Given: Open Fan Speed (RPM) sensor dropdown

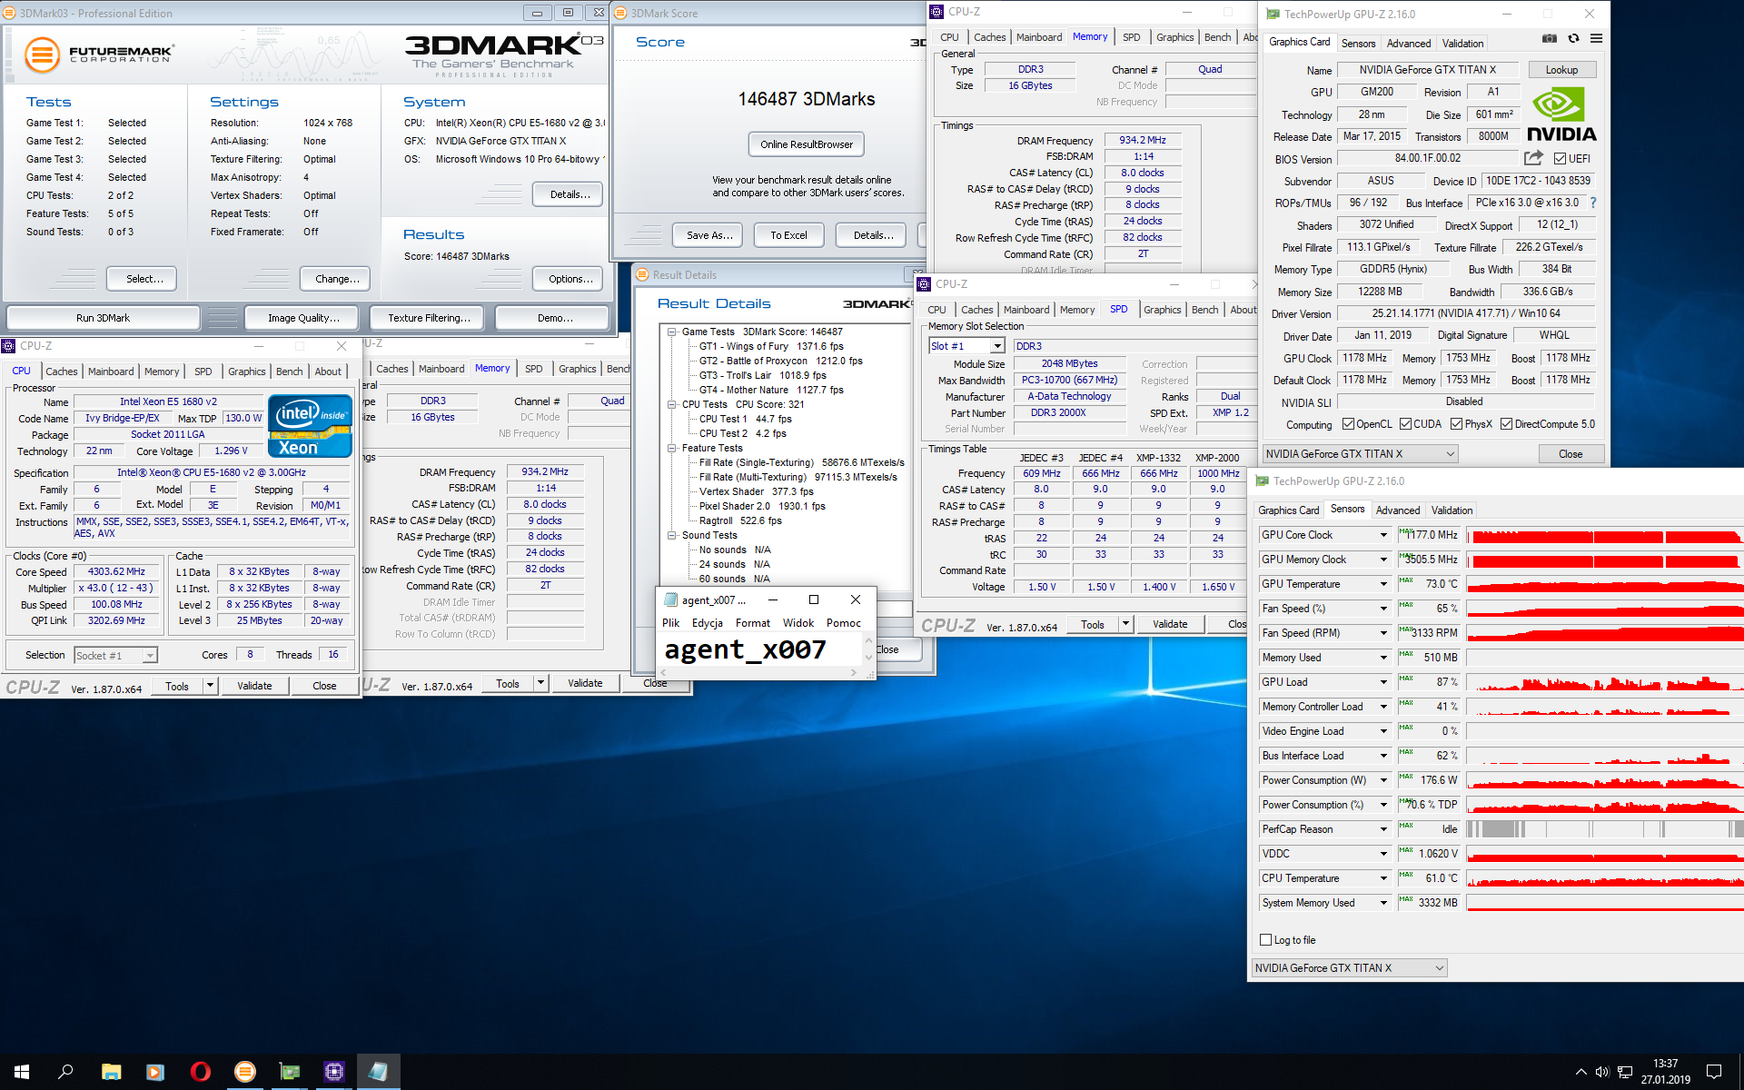Looking at the screenshot, I should (x=1384, y=633).
